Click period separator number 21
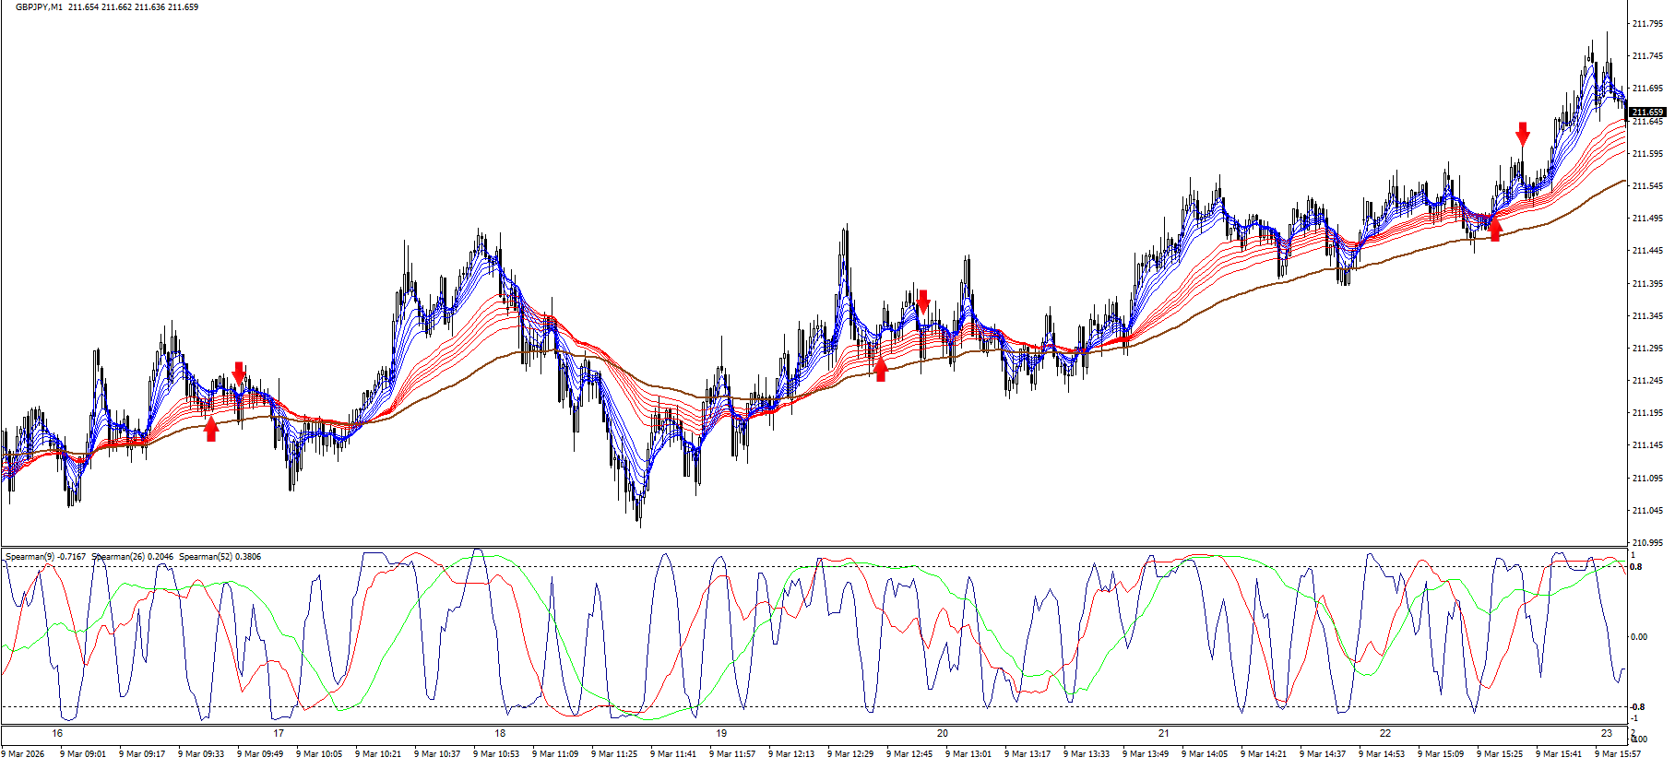1675x781 pixels. (x=1164, y=734)
